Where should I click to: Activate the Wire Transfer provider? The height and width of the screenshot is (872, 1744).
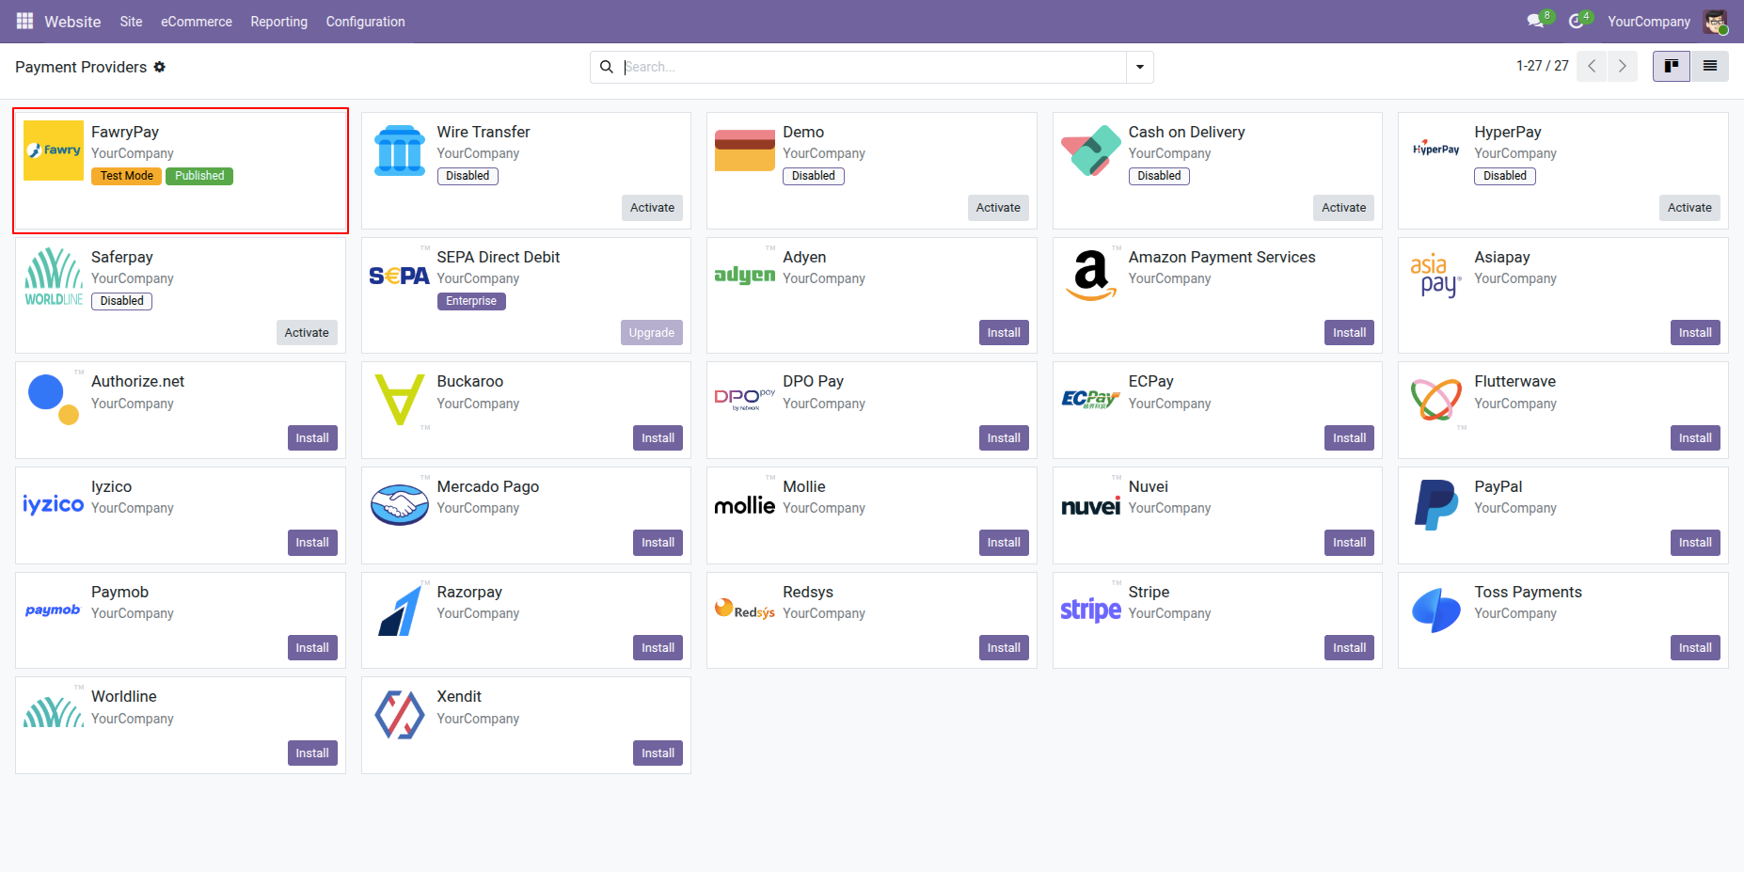(x=653, y=208)
